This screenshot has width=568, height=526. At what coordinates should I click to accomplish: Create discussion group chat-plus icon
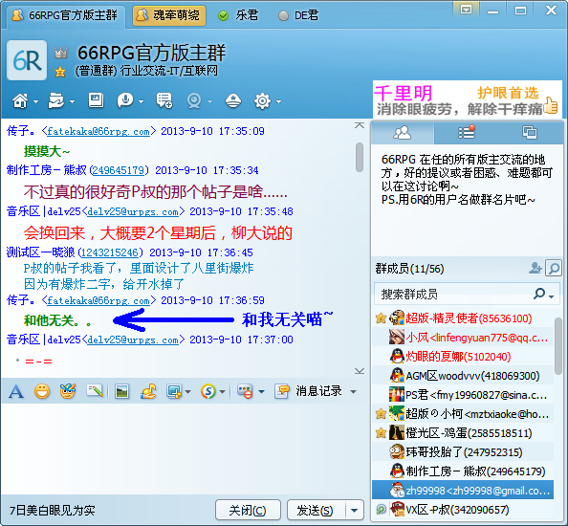click(164, 100)
